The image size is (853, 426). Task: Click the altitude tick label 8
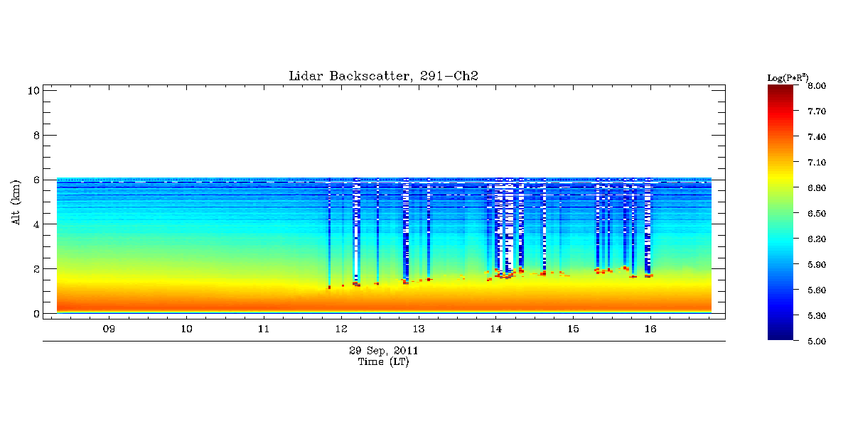click(36, 135)
